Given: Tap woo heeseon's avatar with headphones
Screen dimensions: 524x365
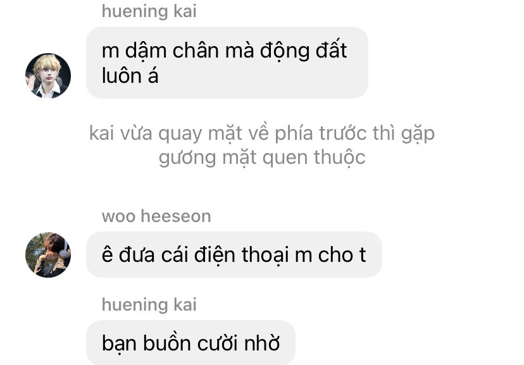Looking at the screenshot, I should (48, 255).
